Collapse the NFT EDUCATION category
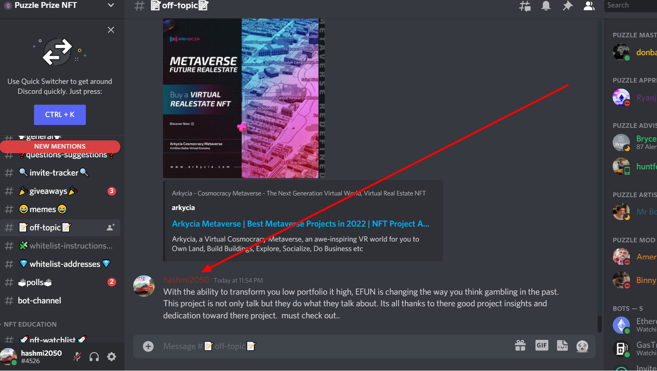The height and width of the screenshot is (371, 657). click(x=30, y=325)
